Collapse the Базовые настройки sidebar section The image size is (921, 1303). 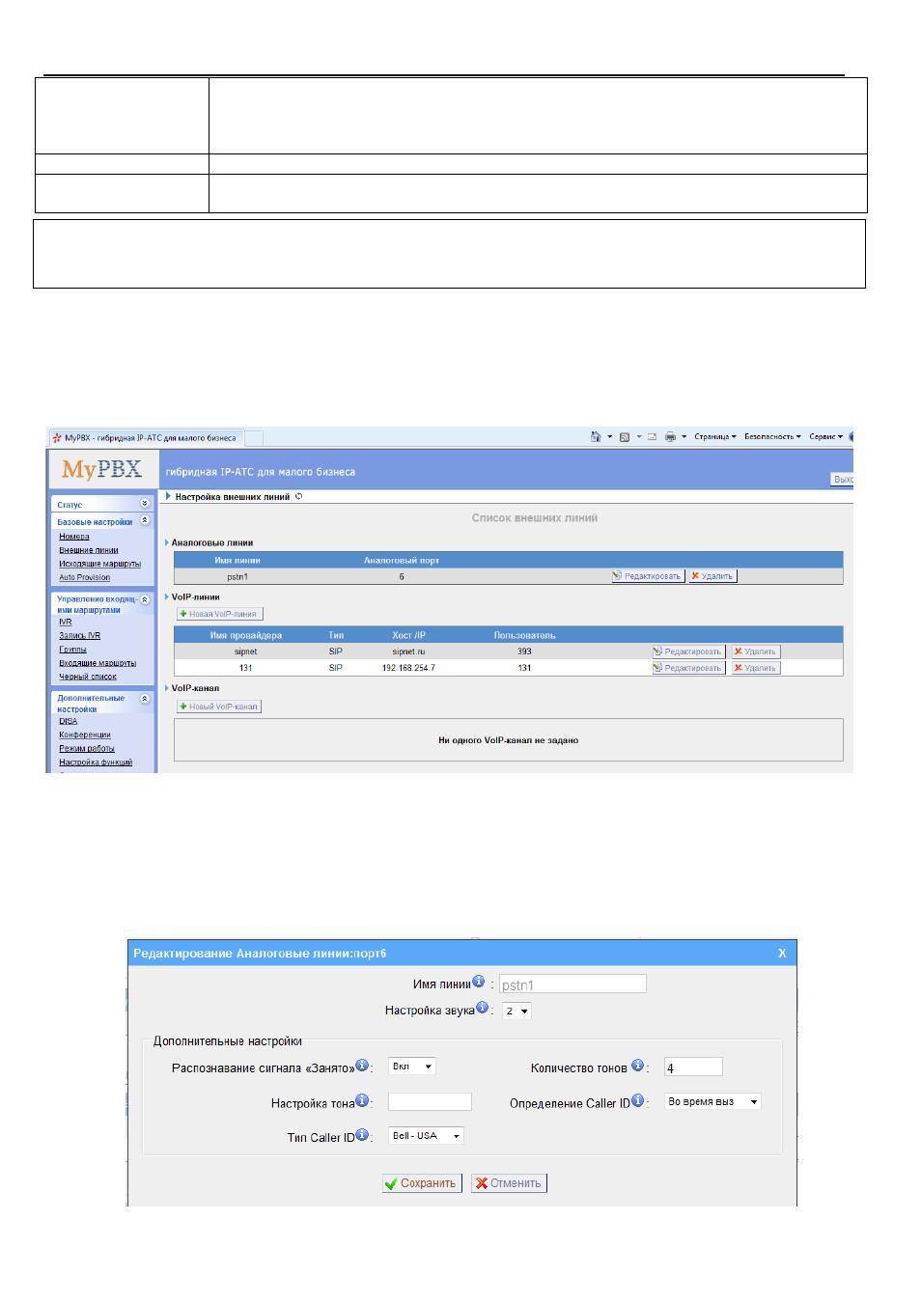[145, 520]
